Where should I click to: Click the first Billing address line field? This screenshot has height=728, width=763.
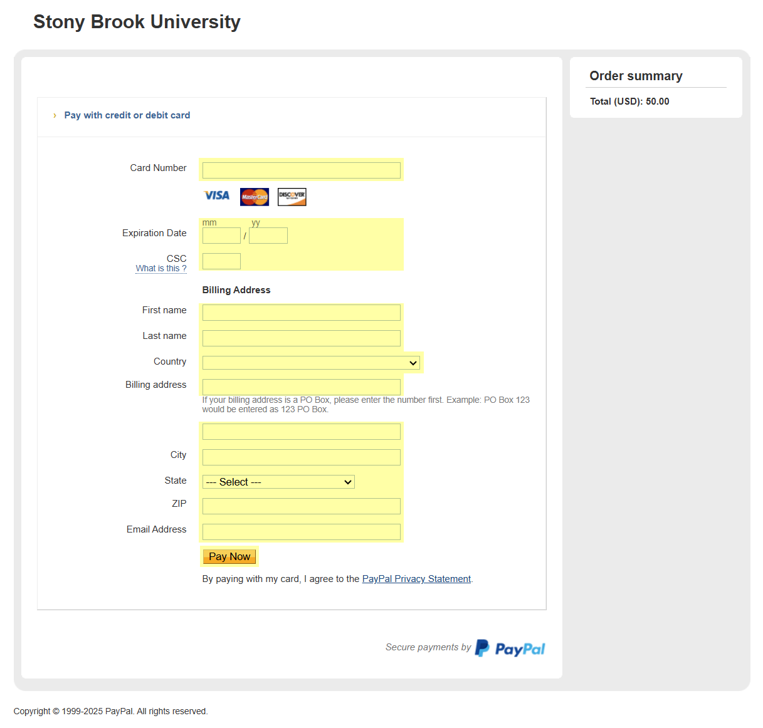pyautogui.click(x=301, y=387)
